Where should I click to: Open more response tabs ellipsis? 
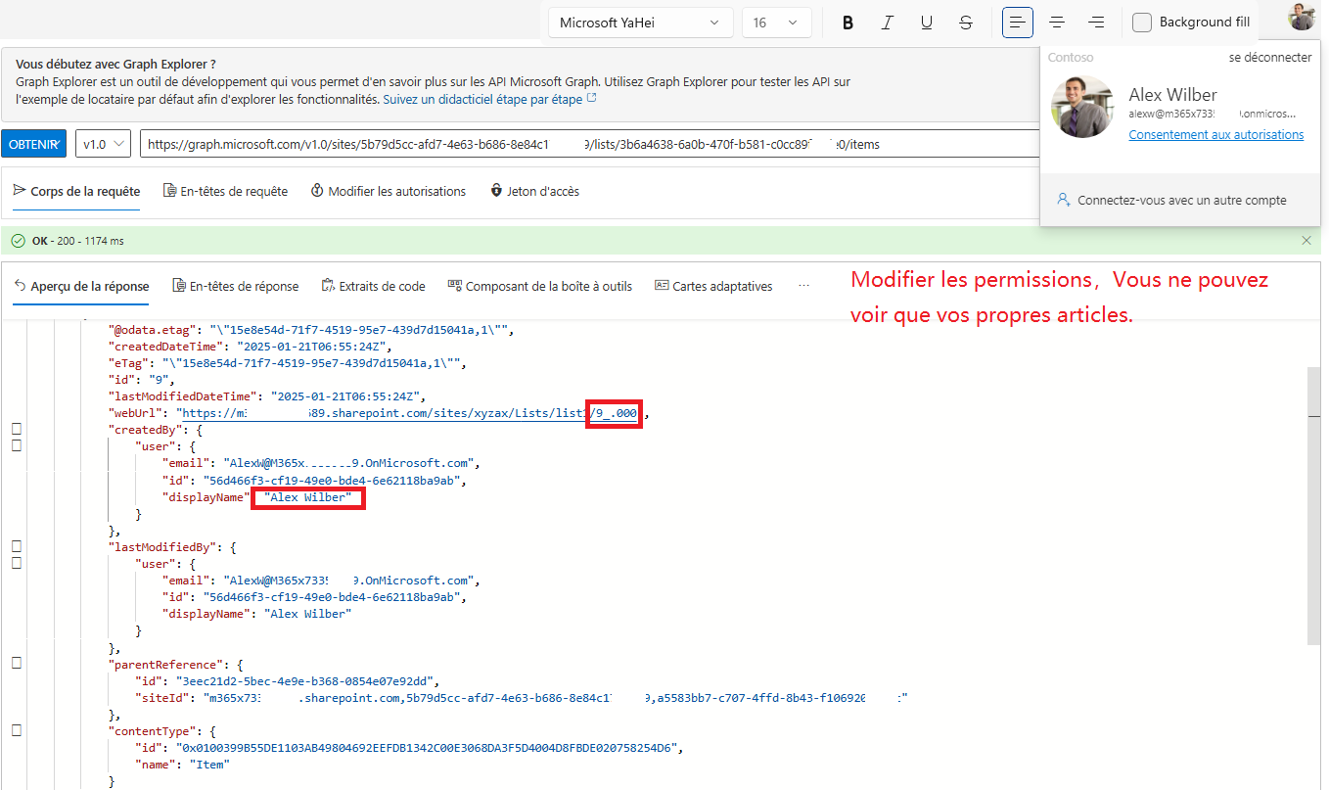tap(804, 287)
